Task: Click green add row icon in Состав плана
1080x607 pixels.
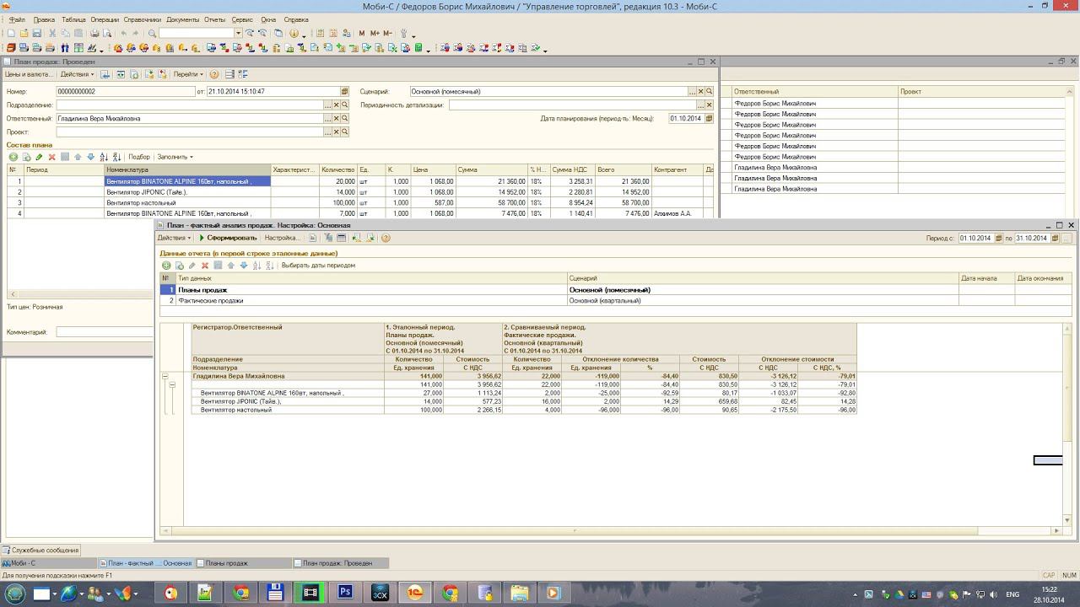Action: pyautogui.click(x=13, y=157)
